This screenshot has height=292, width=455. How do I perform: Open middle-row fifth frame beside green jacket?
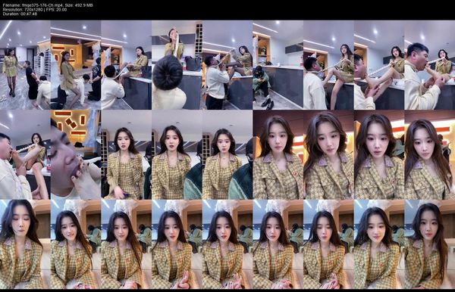click(227, 154)
